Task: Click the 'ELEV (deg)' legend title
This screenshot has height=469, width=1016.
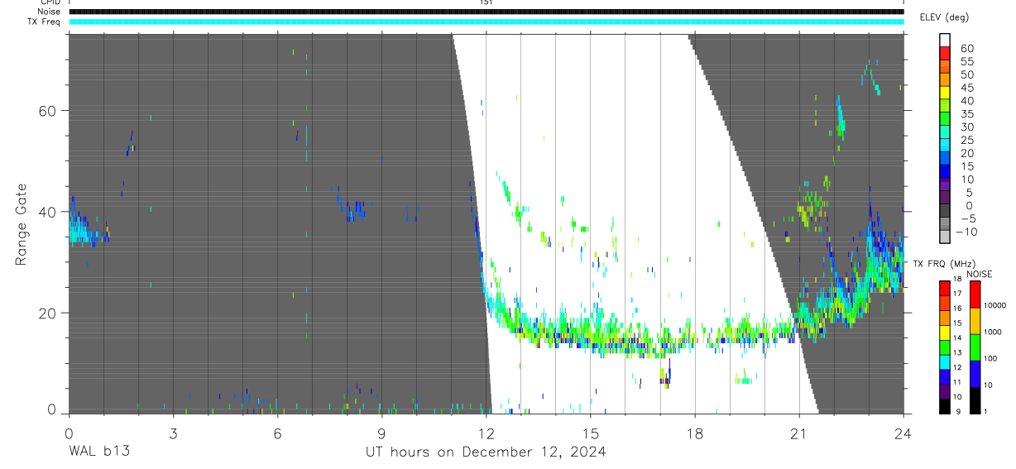Action: point(944,17)
